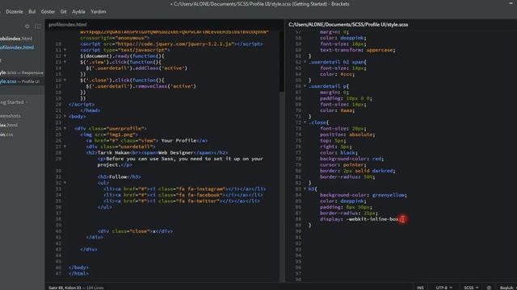Collapse h3 rule fold at line 83
The width and height of the screenshot is (517, 290).
tap(305, 188)
